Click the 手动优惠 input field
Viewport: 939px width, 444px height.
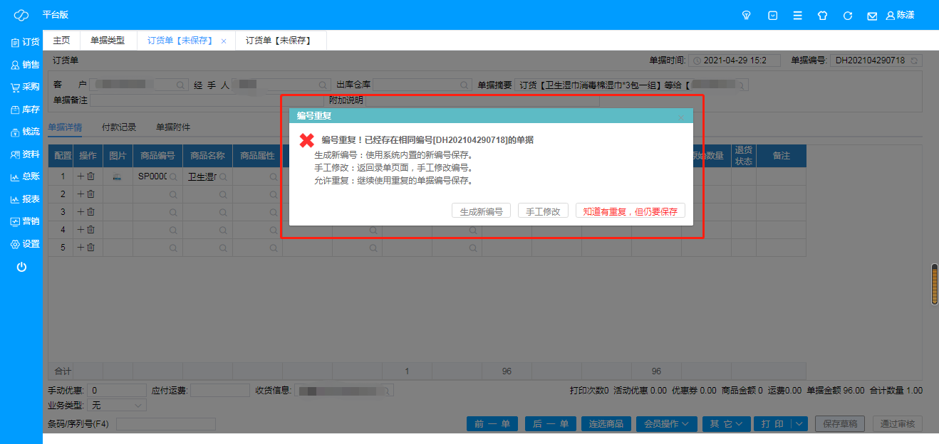pos(117,391)
